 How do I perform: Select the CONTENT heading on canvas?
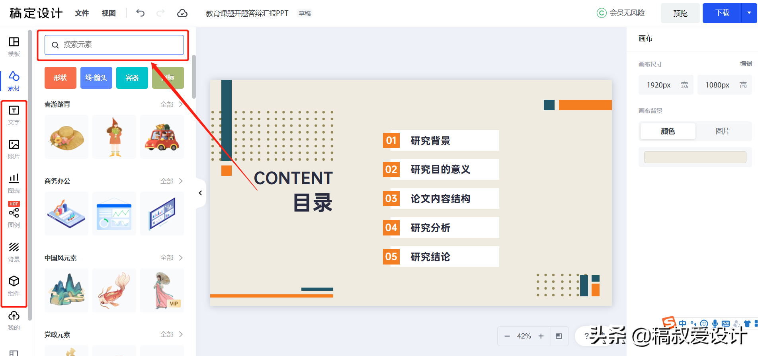point(293,178)
